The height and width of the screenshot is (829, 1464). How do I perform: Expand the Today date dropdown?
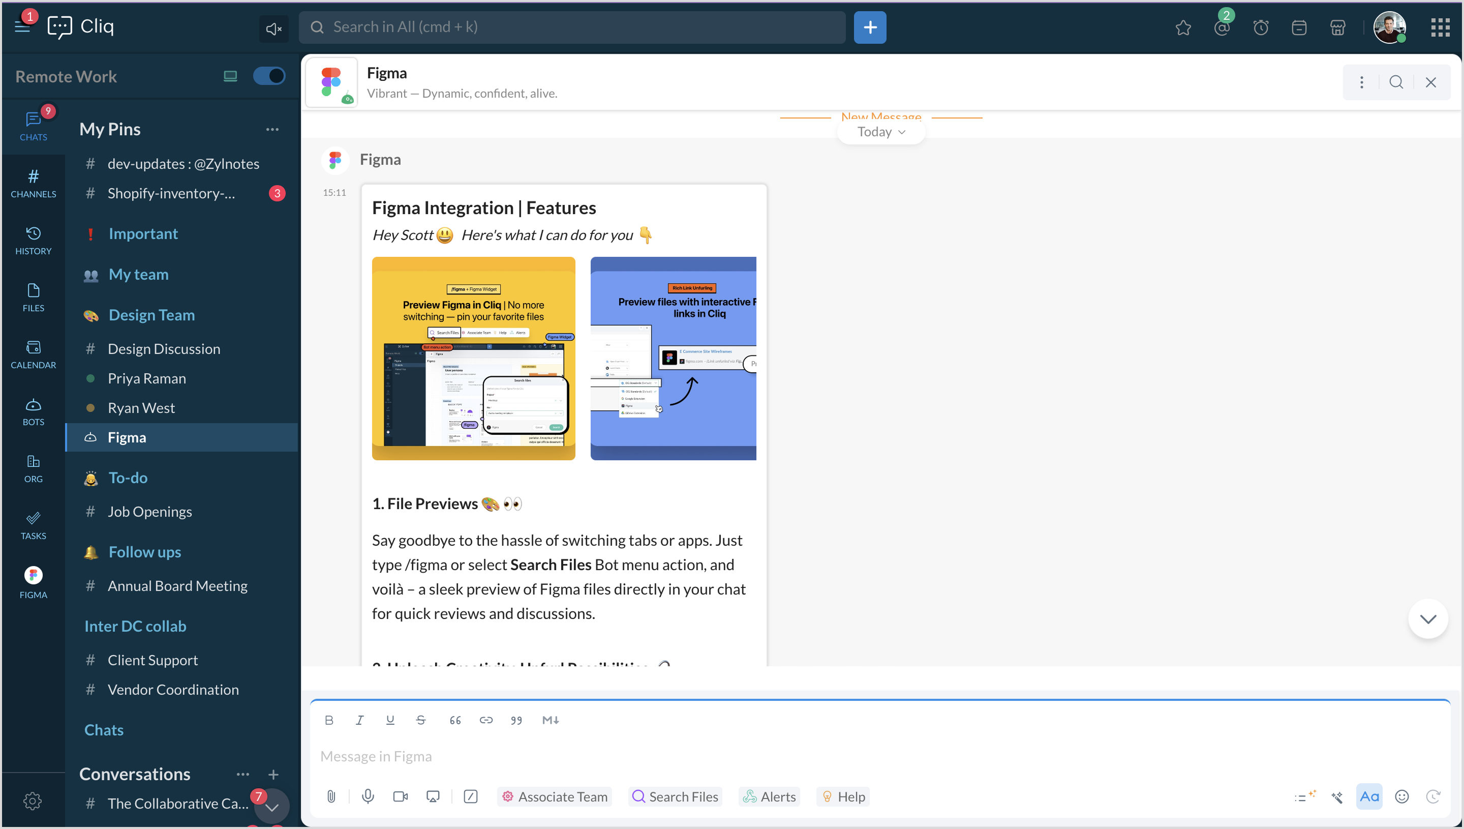(x=881, y=132)
